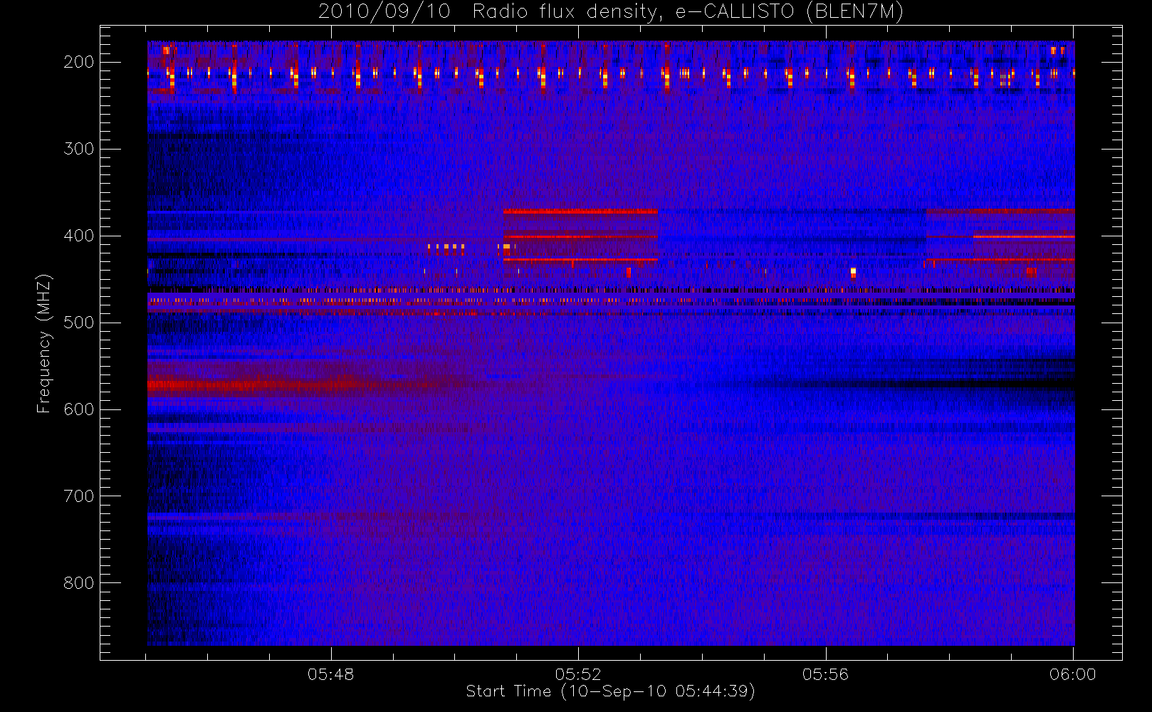This screenshot has height=712, width=1152.
Task: Click the bright red burst band near 370 MHz
Action: click(x=580, y=211)
